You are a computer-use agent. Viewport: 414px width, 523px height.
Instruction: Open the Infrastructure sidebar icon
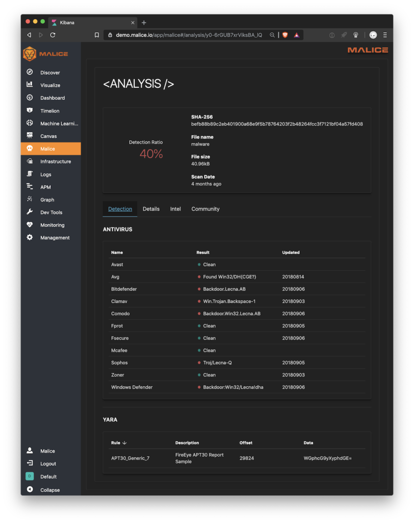coord(30,161)
